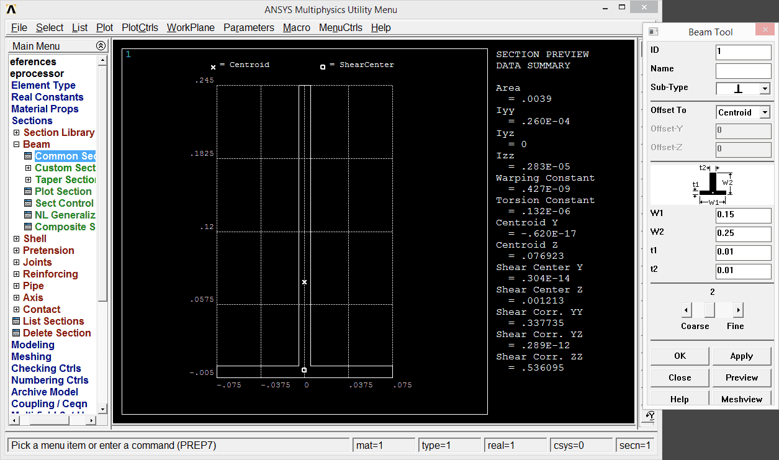Image resolution: width=779 pixels, height=460 pixels.
Task: Click the dialog icon beside Common Sections
Action: (28, 156)
